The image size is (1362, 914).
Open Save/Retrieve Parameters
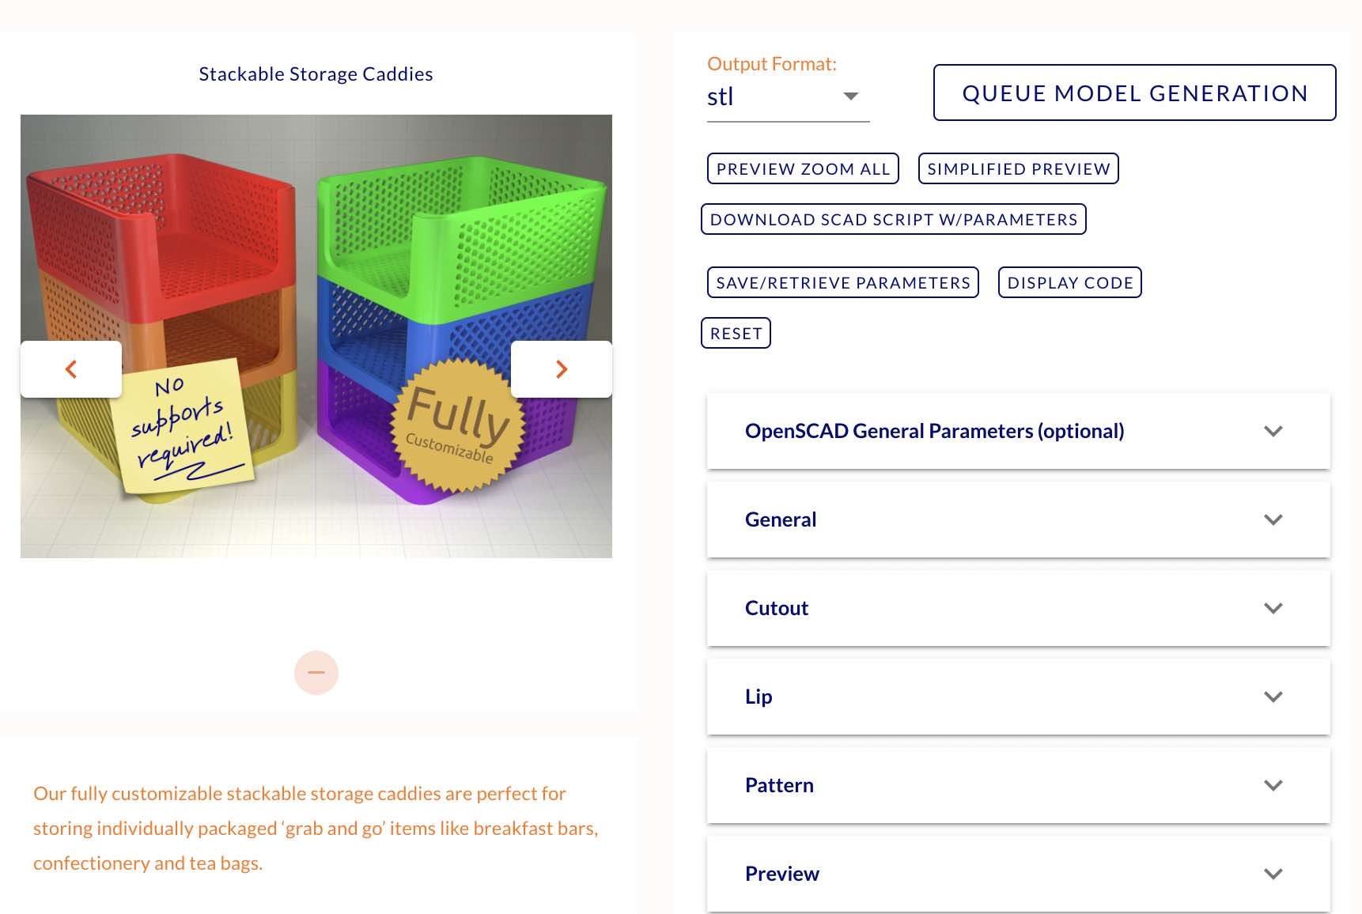coord(842,282)
